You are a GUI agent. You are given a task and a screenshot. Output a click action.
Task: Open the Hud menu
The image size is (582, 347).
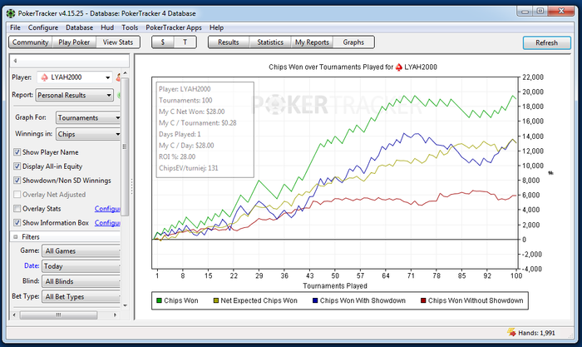[x=107, y=27]
